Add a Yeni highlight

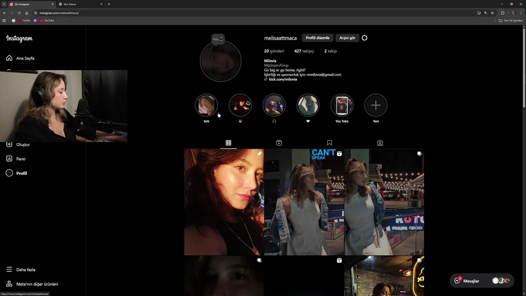click(x=376, y=106)
